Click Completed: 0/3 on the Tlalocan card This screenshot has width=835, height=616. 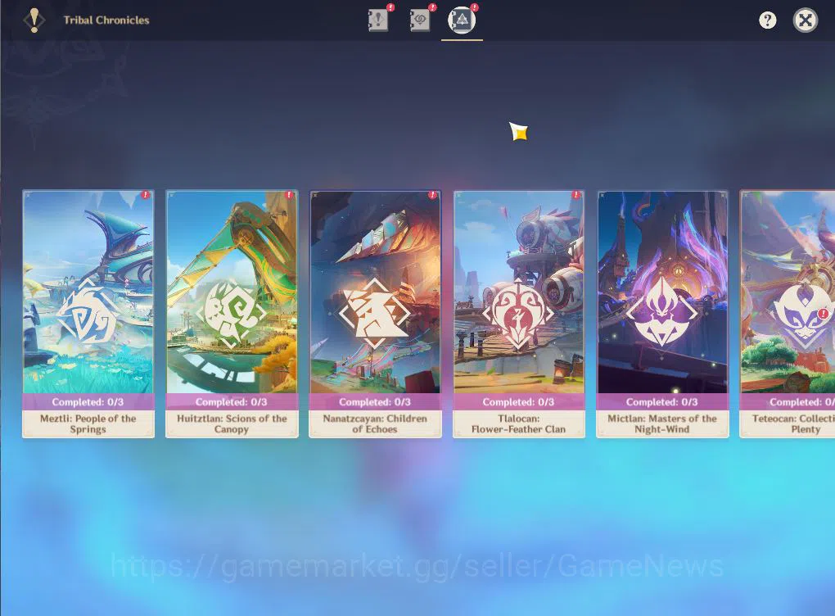518,401
